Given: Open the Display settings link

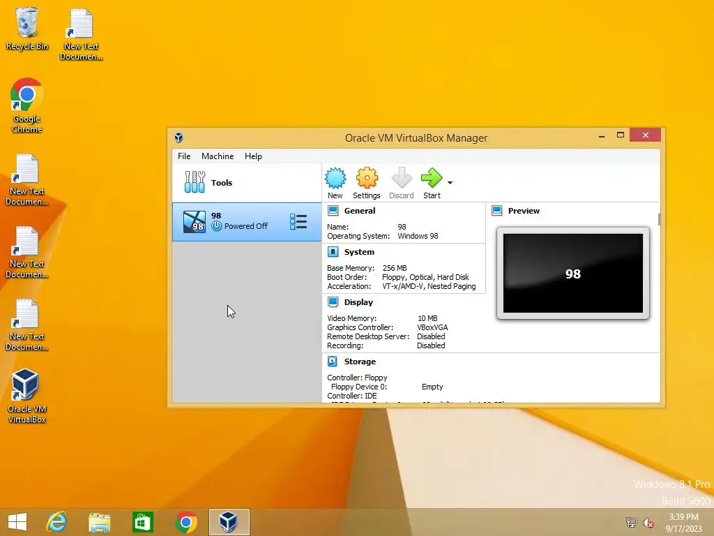Looking at the screenshot, I should click(x=358, y=302).
